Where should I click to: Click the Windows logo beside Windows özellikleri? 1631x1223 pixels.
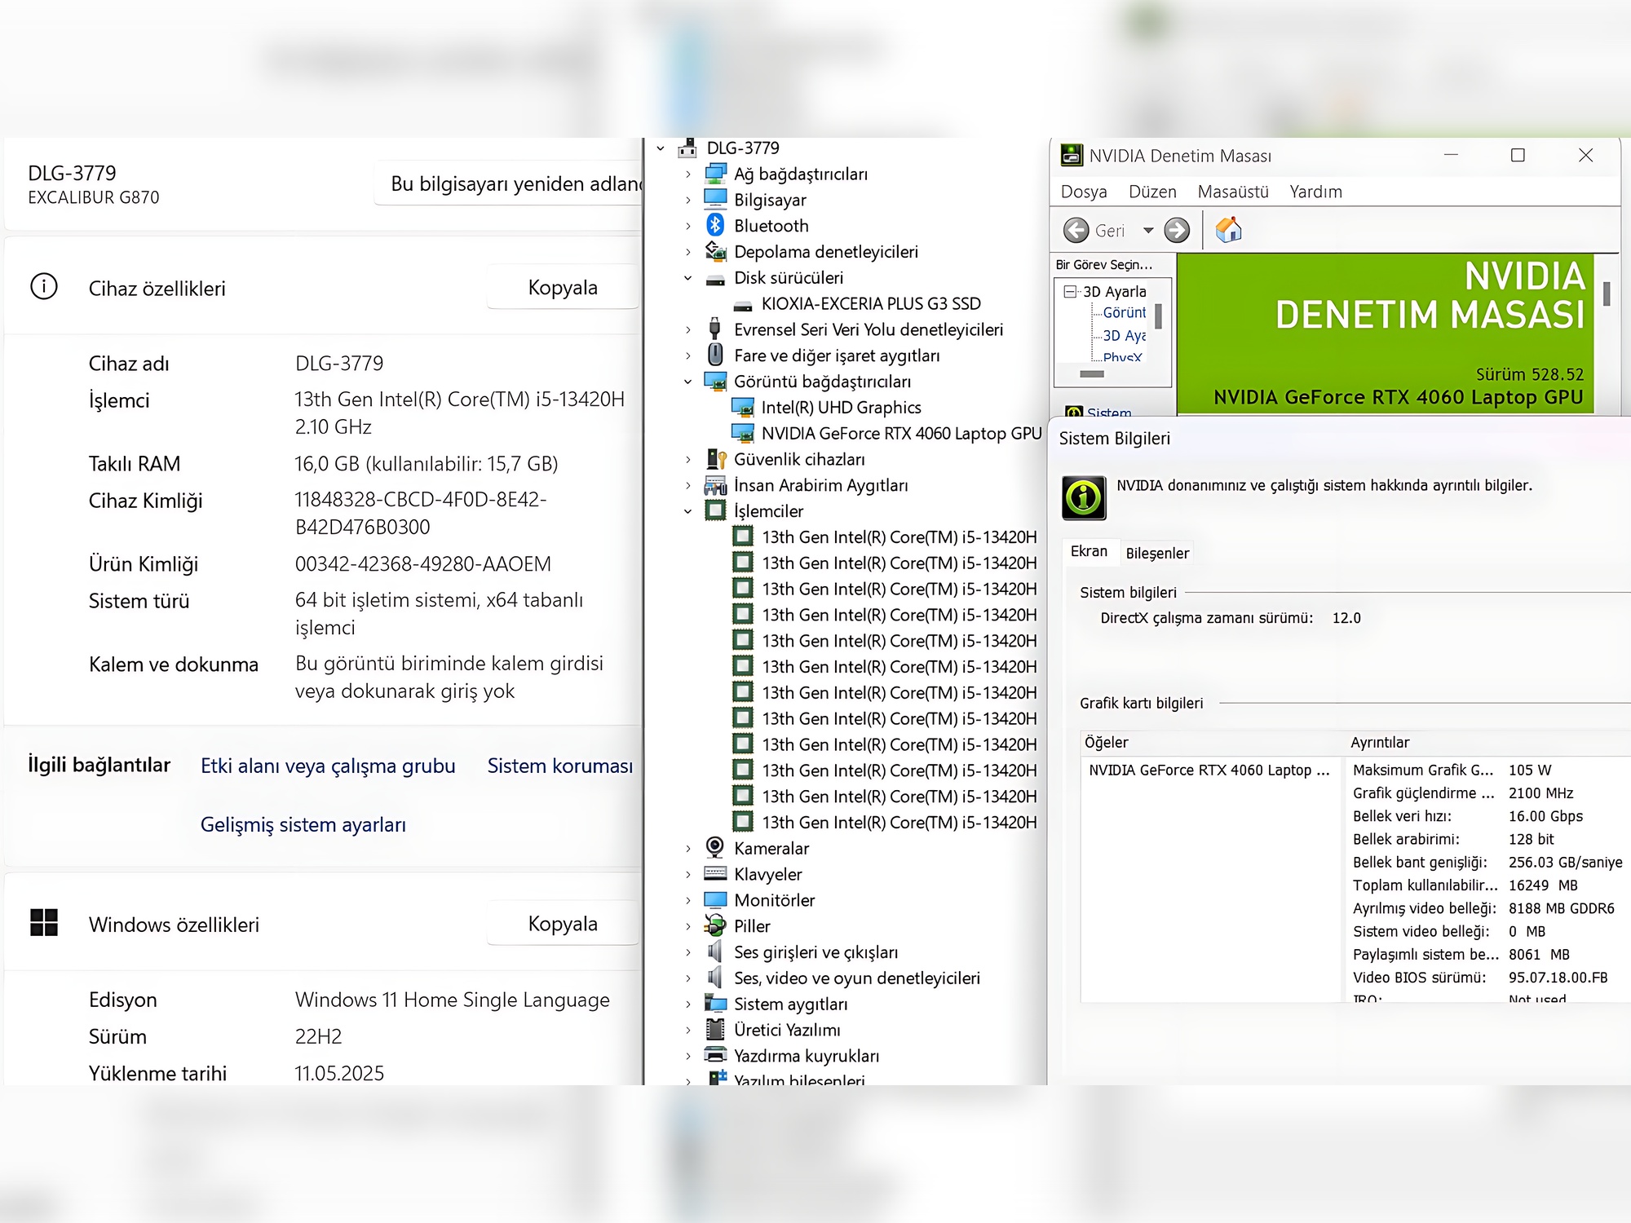tap(44, 923)
